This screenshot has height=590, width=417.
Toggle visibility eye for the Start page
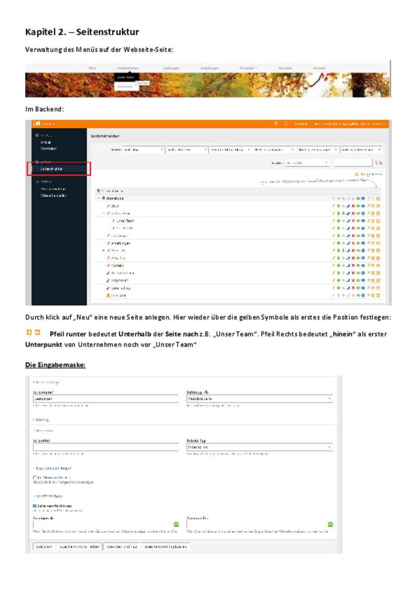click(358, 206)
